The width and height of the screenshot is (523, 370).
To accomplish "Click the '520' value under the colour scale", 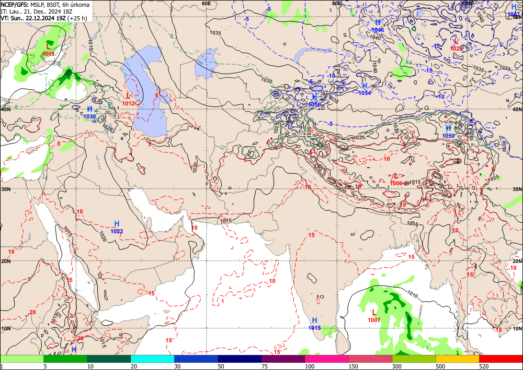I will (x=484, y=366).
